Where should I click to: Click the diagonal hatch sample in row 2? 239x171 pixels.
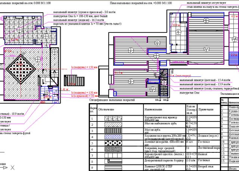coord(113,125)
